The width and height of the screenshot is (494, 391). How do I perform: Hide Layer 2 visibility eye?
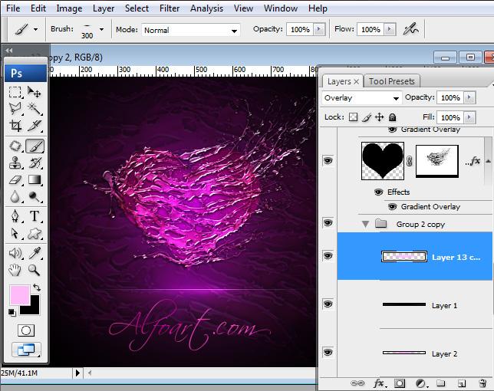click(x=328, y=352)
